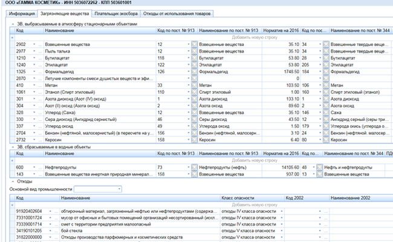
Task: Click the no. 344 code clear icon in Бутилацетат row 1210
Action: (326, 58)
